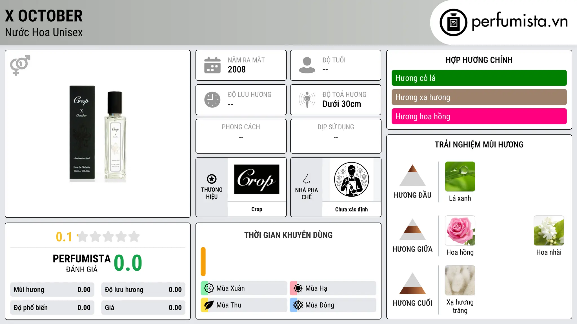
Task: Click the five-star rating row
Action: (x=108, y=237)
